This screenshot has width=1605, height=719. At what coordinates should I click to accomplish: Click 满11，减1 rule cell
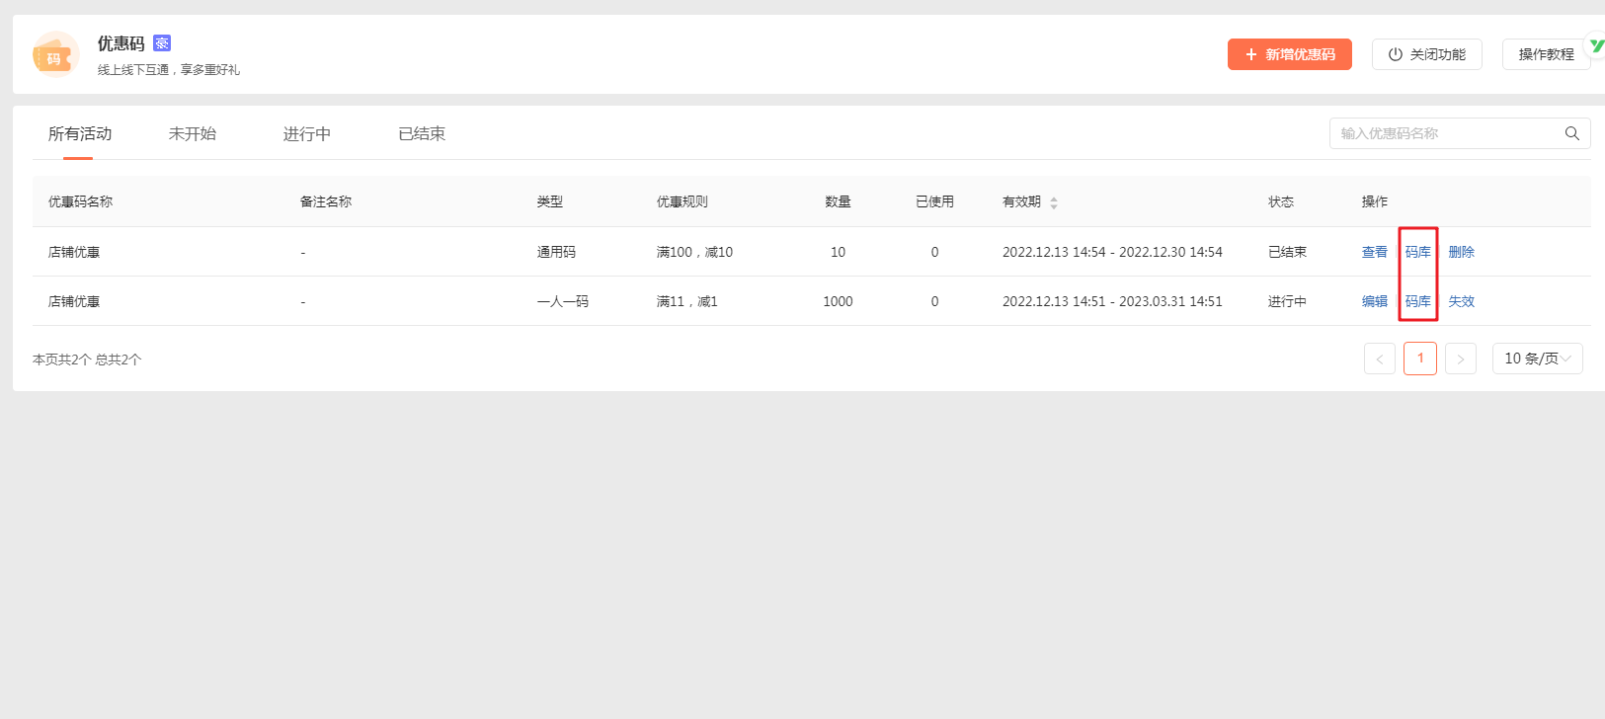tap(687, 301)
